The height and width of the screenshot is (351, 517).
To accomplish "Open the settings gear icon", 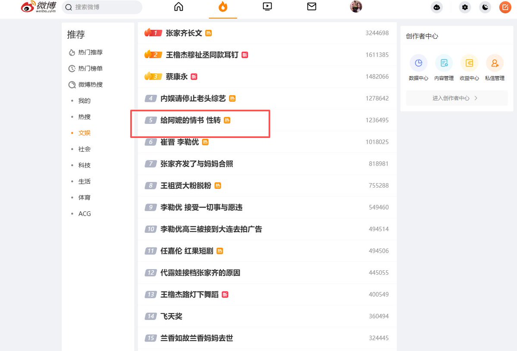I will coord(465,7).
